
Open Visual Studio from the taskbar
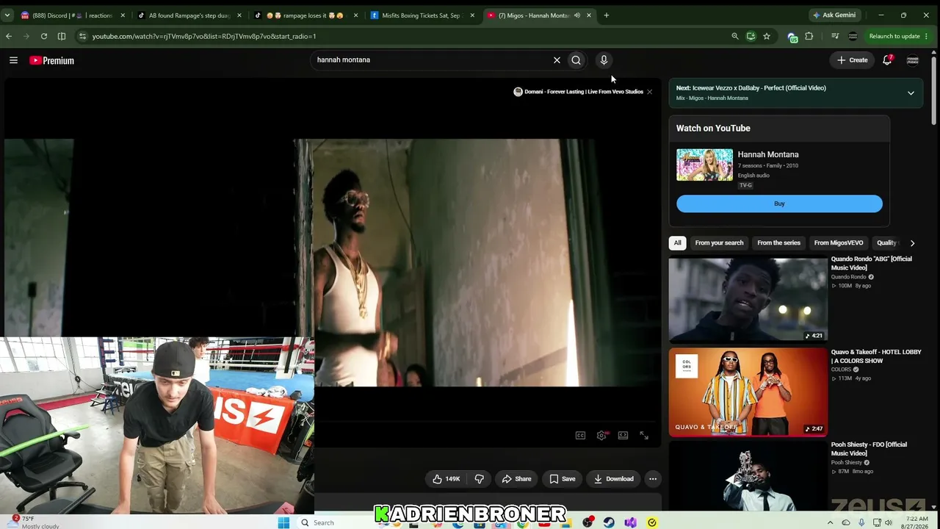click(630, 522)
